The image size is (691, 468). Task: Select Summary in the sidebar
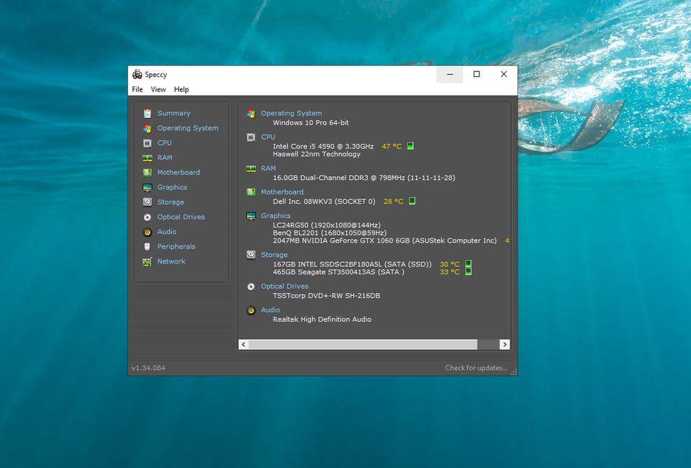173,113
